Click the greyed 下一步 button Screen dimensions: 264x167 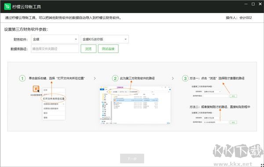pyautogui.click(x=132, y=158)
